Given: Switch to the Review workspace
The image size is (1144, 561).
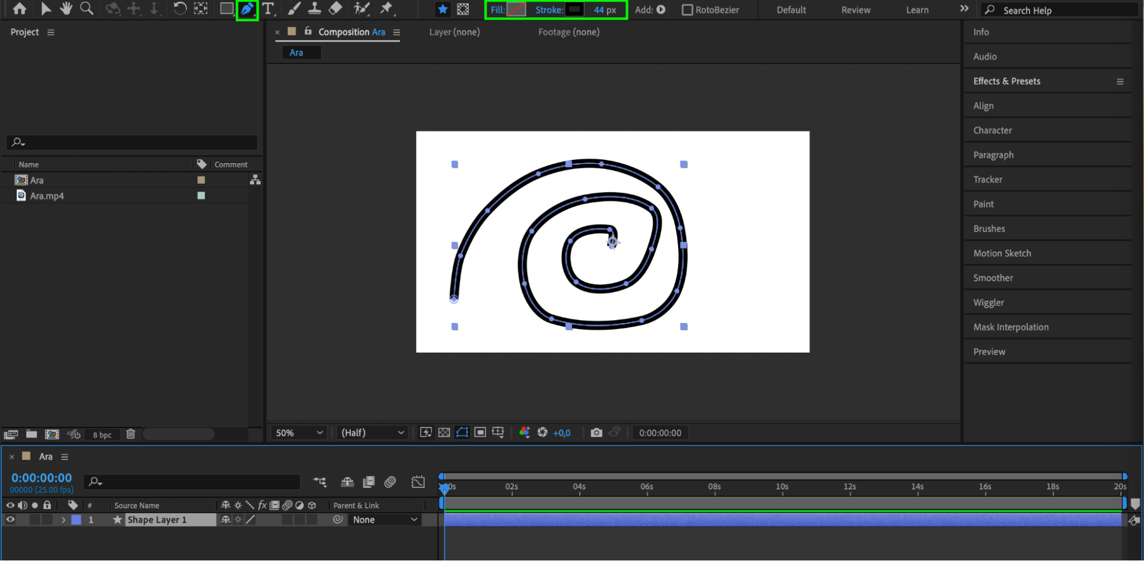Looking at the screenshot, I should point(856,10).
